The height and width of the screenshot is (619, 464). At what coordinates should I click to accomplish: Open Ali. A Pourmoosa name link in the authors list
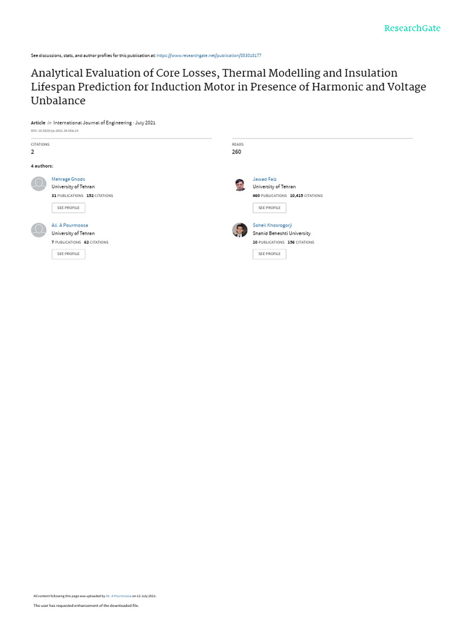tap(69, 225)
